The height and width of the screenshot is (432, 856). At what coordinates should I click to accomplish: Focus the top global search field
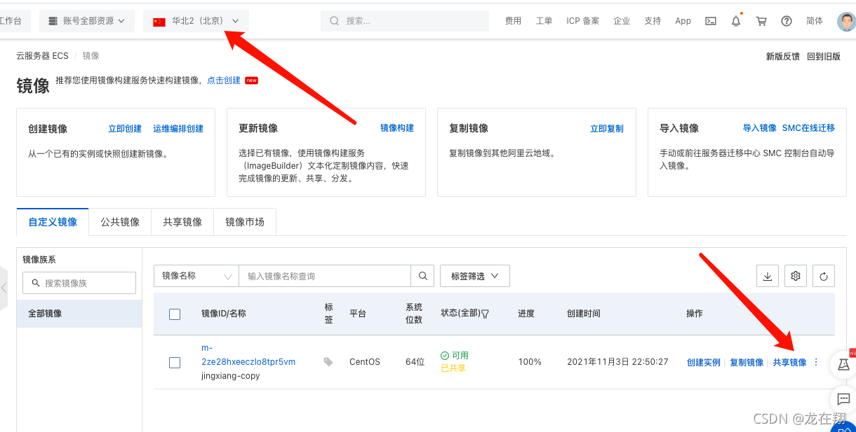pos(405,21)
